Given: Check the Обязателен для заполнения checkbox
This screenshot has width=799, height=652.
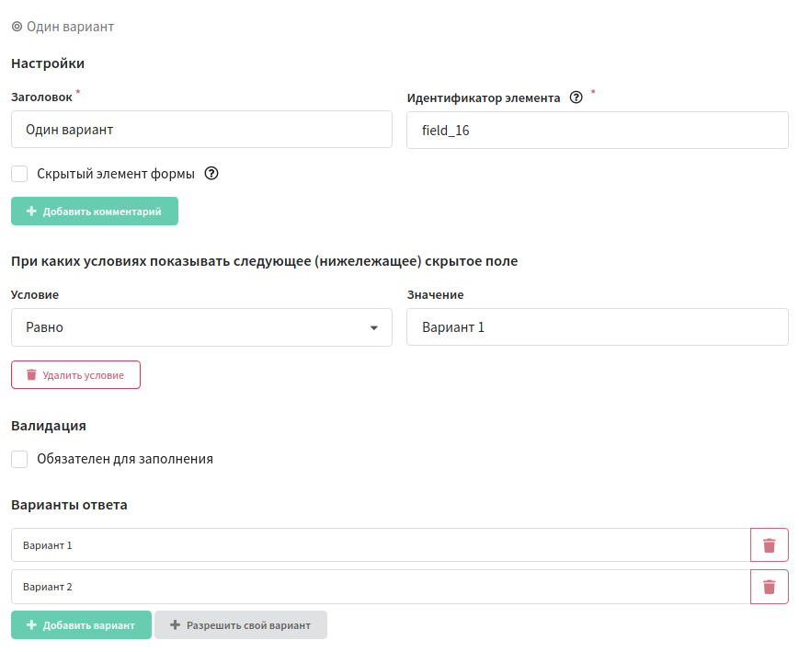Looking at the screenshot, I should click(x=19, y=459).
